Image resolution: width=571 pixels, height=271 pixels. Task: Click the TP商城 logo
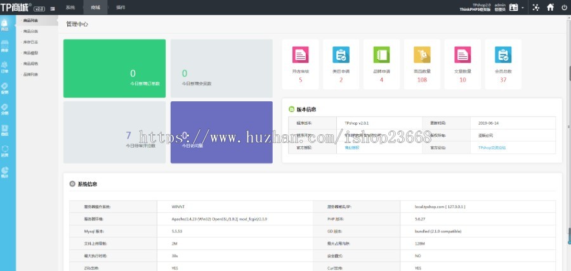(x=16, y=7)
